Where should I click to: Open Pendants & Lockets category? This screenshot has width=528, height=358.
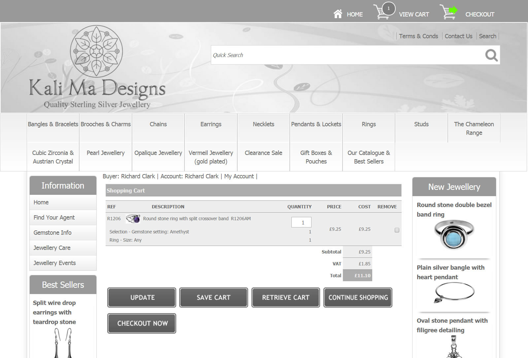(x=316, y=124)
